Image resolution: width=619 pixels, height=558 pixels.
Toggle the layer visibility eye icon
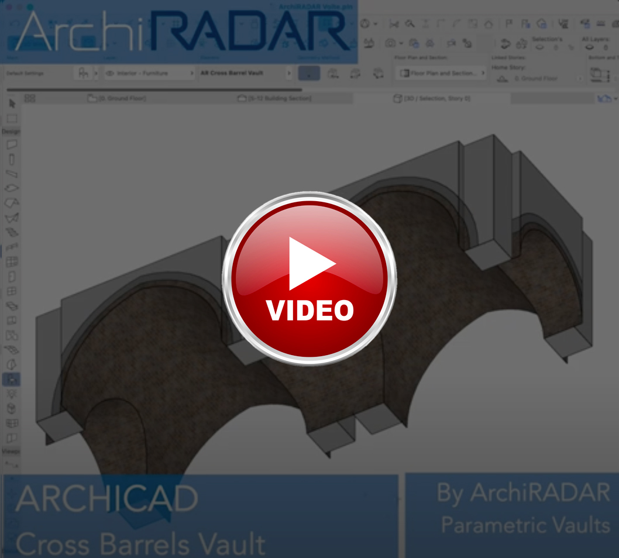click(x=109, y=74)
